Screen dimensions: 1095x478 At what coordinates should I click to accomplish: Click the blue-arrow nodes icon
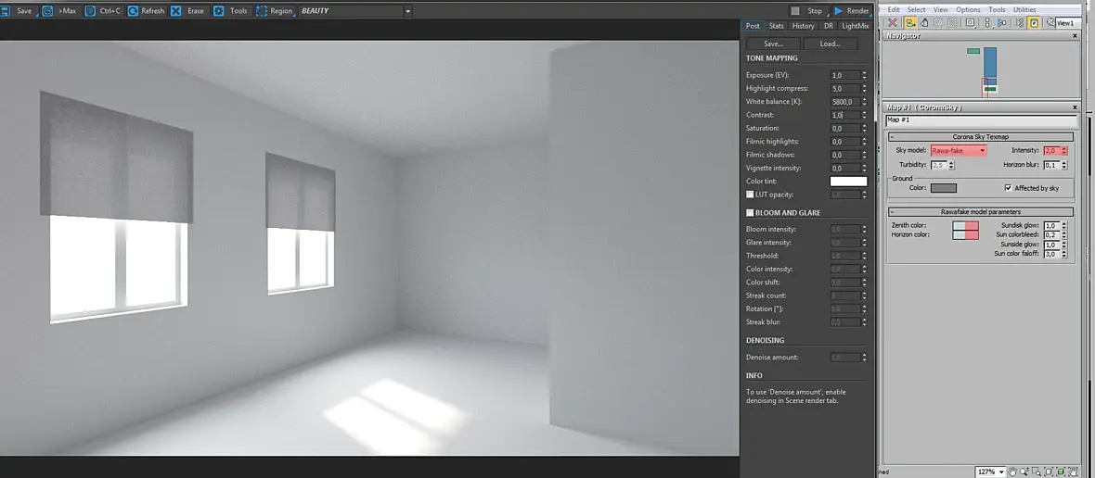(x=1001, y=22)
